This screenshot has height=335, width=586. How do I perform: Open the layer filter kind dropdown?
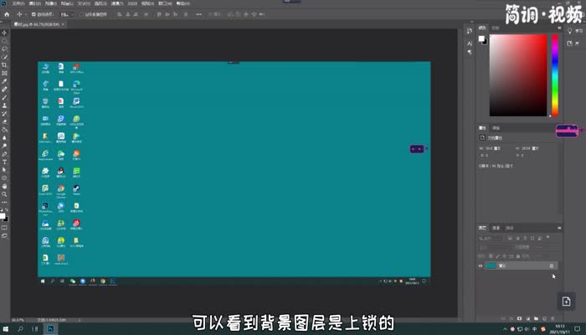click(x=491, y=238)
